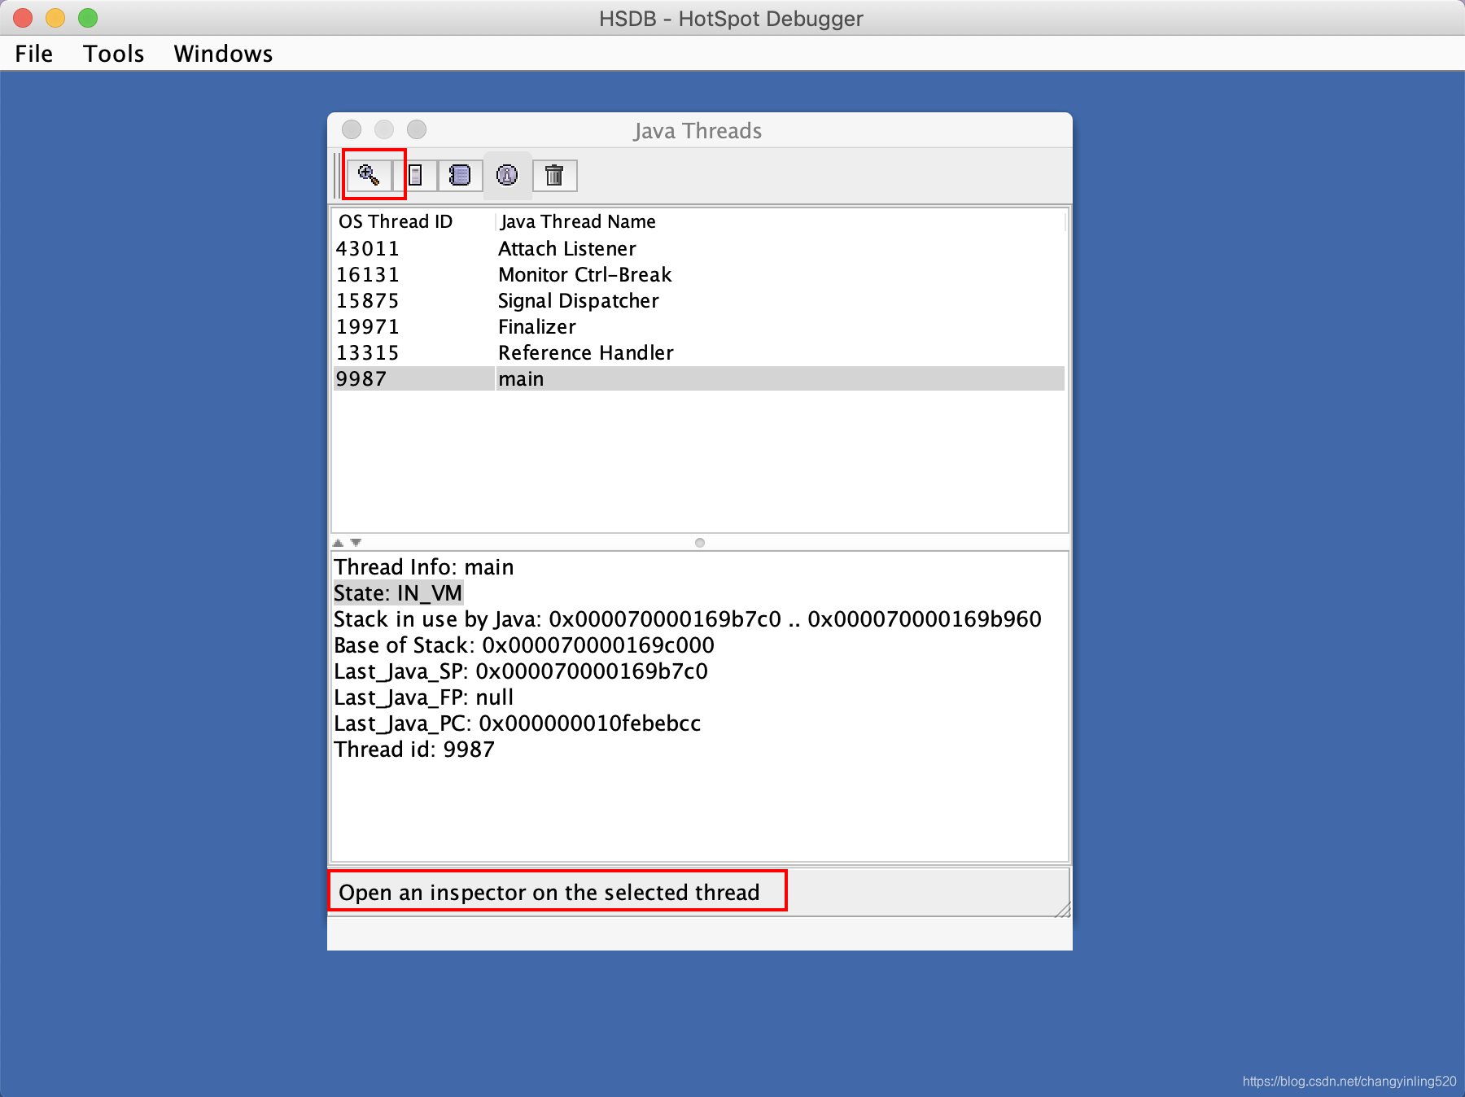Select the Monitor Ctrl-Break thread row

(x=699, y=275)
